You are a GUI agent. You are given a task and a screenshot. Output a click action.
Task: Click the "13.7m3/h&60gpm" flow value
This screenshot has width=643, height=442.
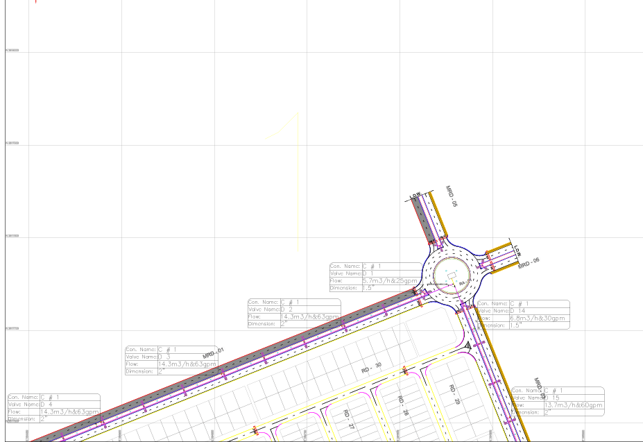(x=573, y=405)
